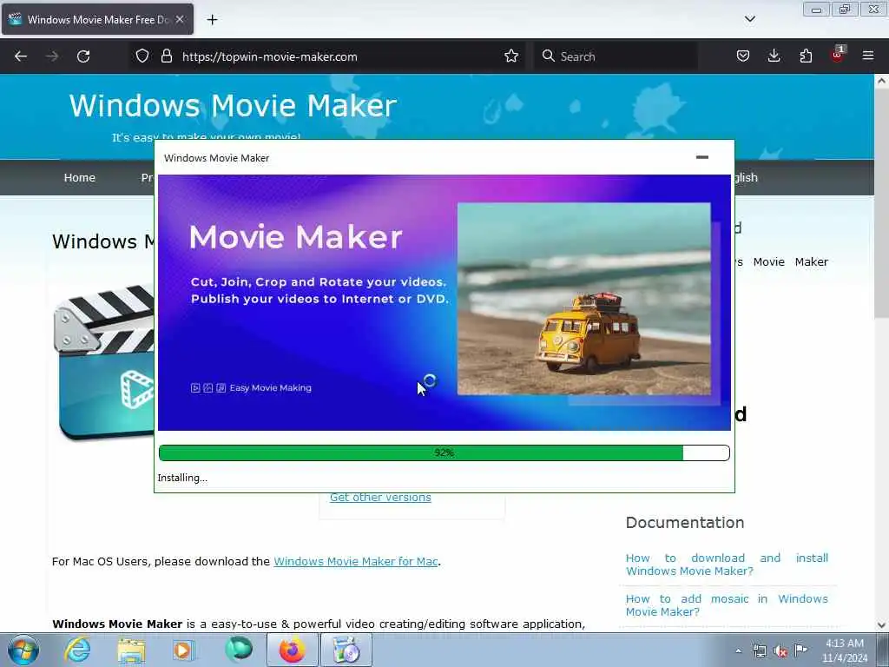Open the Home menu item on the website
Viewport: 889px width, 667px height.
pyautogui.click(x=79, y=177)
